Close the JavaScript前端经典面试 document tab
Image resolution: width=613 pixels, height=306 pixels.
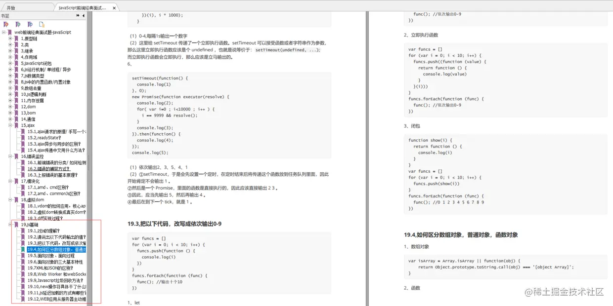click(x=114, y=8)
